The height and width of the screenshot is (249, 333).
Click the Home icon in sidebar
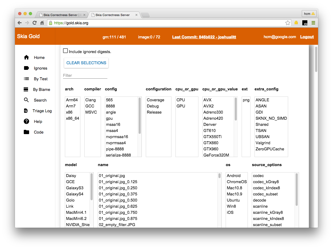26,57
